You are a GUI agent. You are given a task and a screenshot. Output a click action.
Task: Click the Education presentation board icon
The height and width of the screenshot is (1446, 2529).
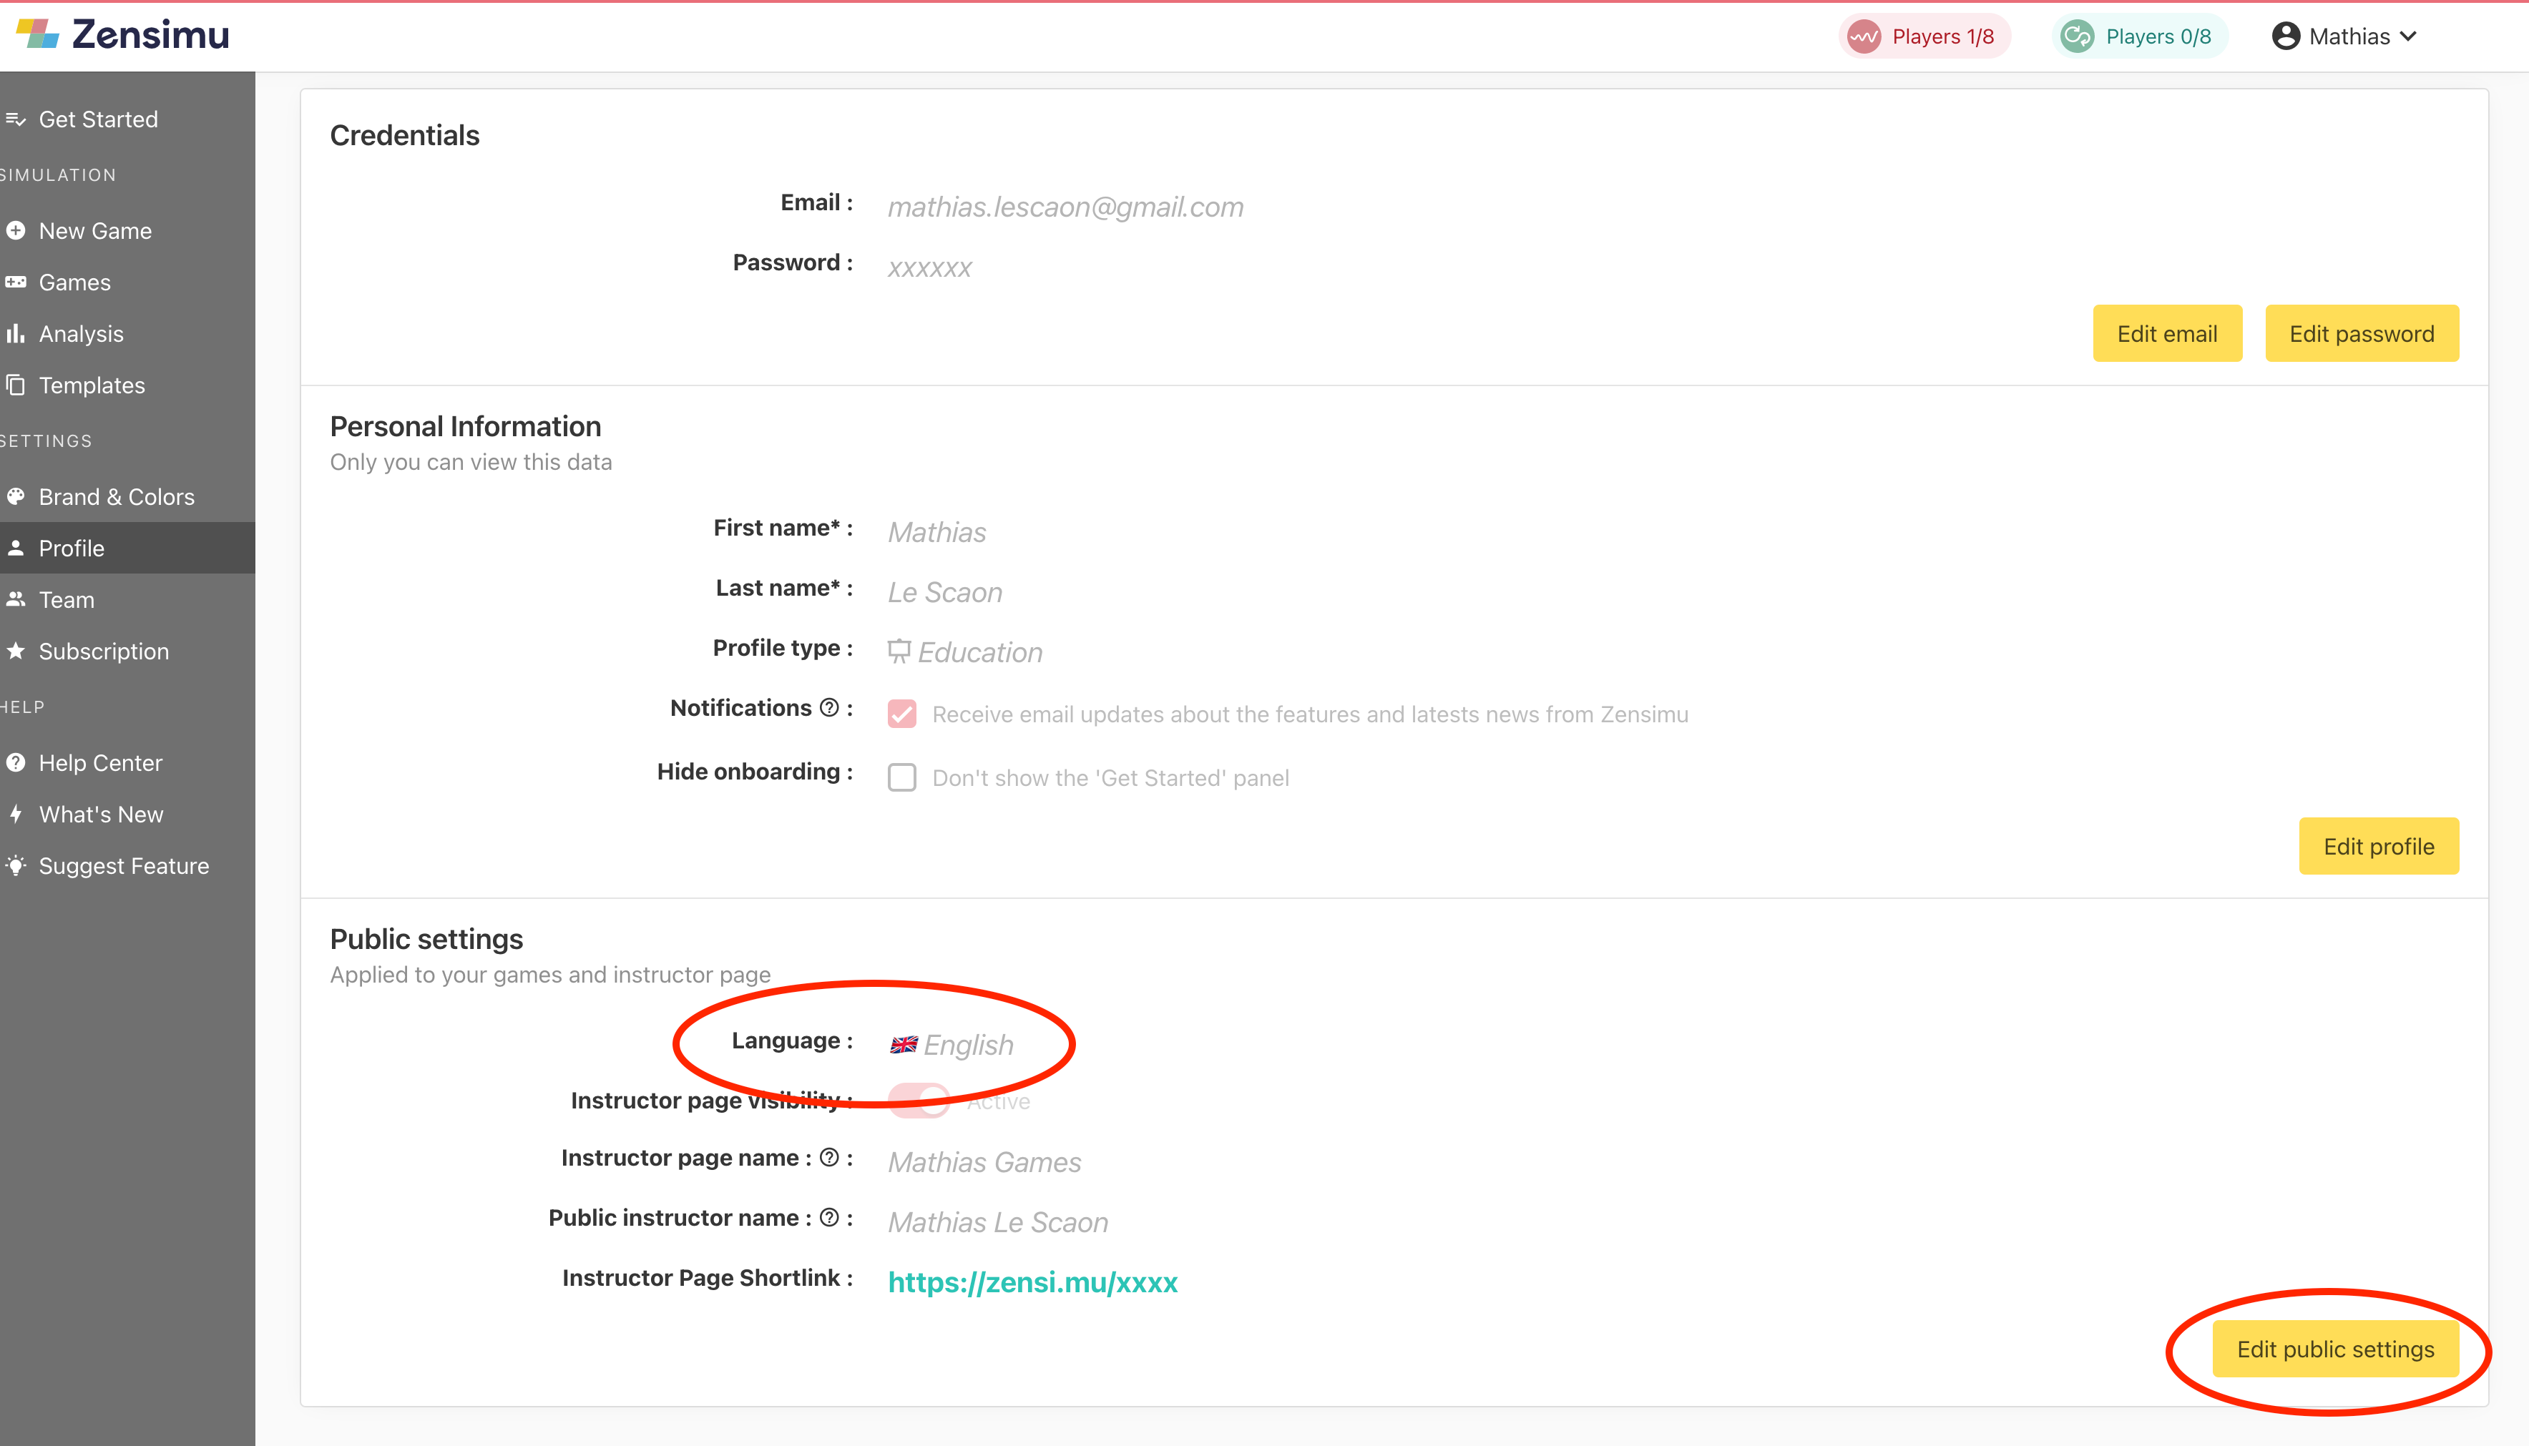coord(899,651)
